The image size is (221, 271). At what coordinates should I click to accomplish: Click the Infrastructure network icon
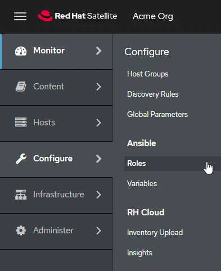click(x=21, y=195)
